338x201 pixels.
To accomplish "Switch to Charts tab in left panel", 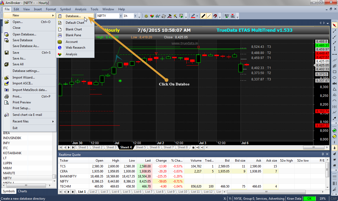I will click(22, 191).
